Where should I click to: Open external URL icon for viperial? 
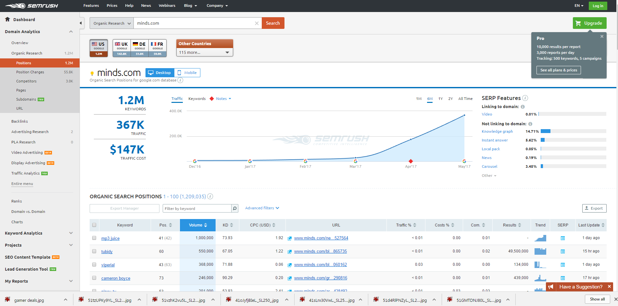point(289,265)
